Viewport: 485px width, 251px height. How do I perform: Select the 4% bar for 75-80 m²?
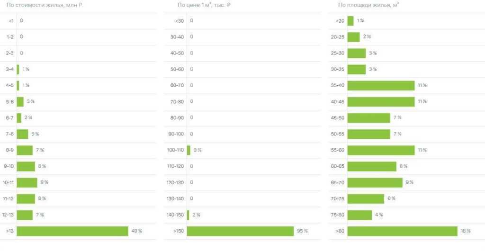tap(359, 215)
